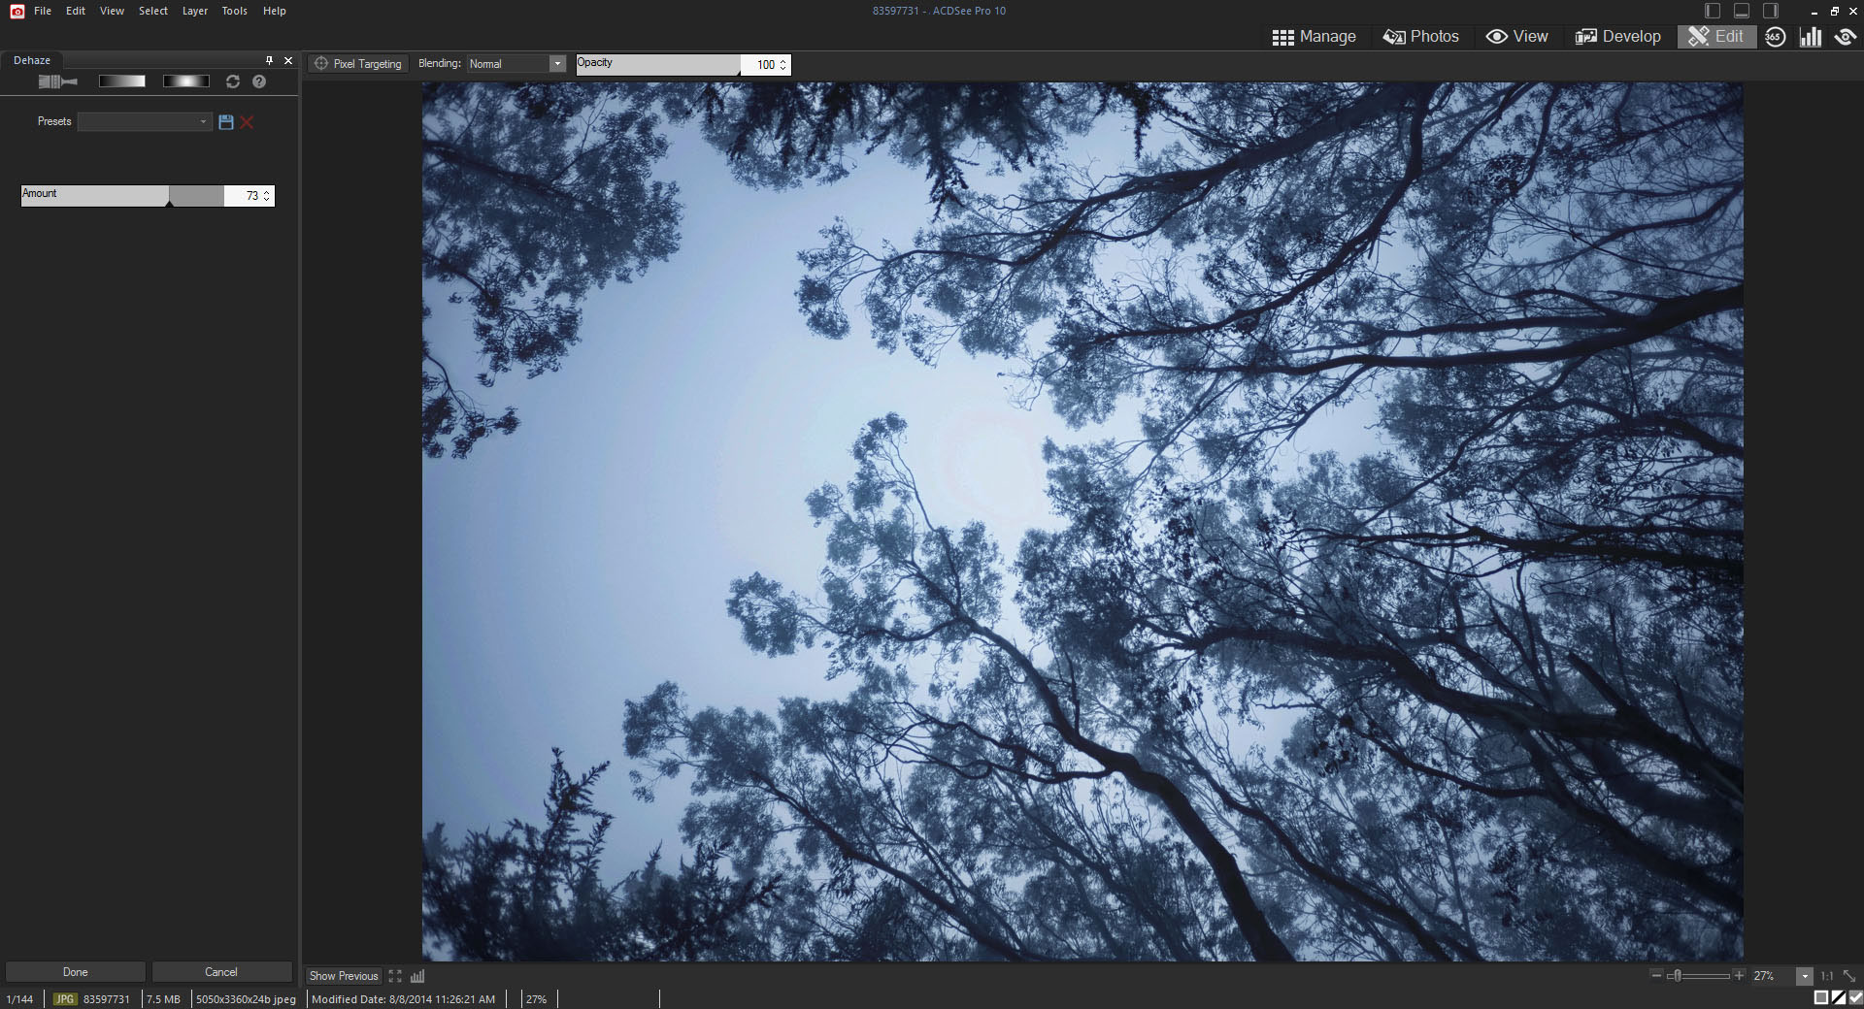Select the Edit Brush tool in Dehaze panel
Viewport: 1864px width, 1009px height.
point(57,81)
